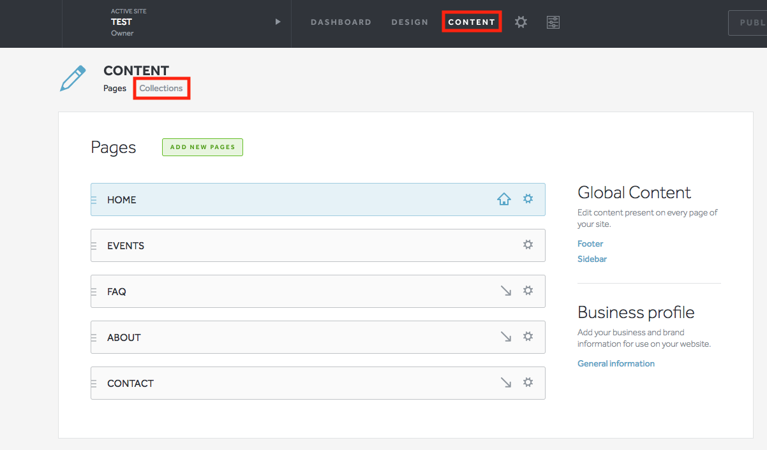
Task: Open settings gear for the EVENTS page
Action: click(x=528, y=245)
